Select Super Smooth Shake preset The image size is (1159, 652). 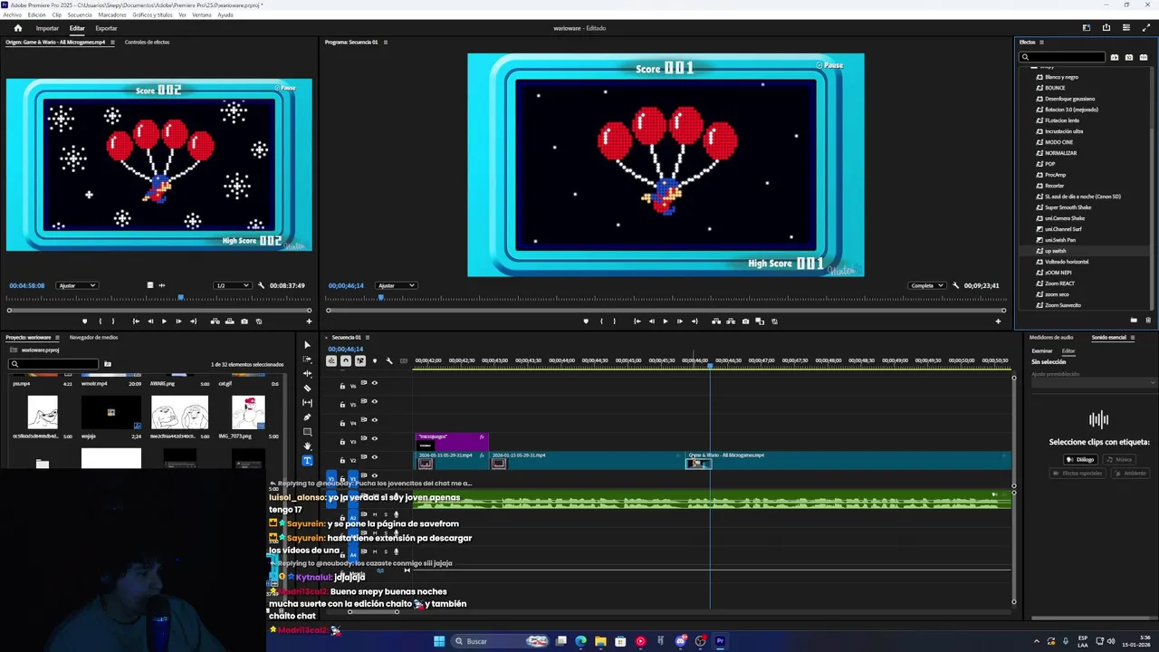coord(1068,207)
